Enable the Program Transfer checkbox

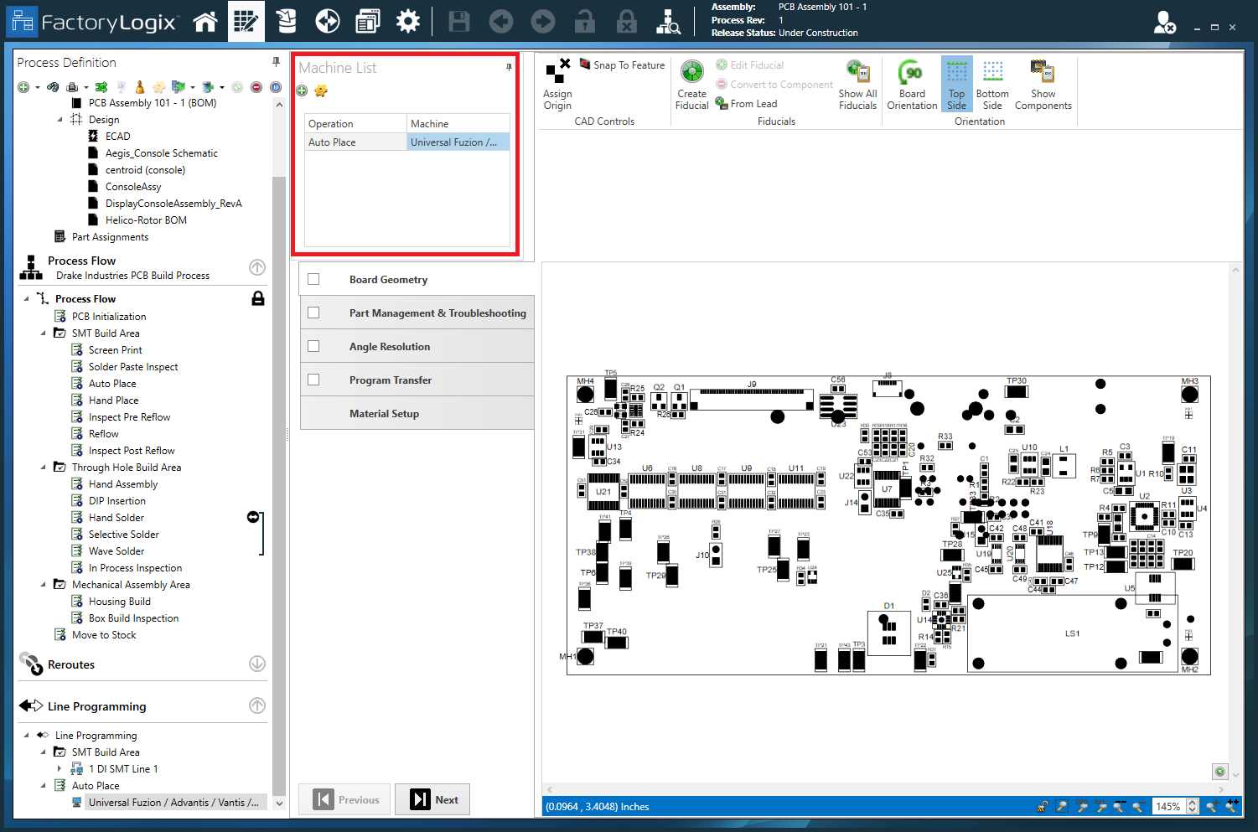coord(313,380)
